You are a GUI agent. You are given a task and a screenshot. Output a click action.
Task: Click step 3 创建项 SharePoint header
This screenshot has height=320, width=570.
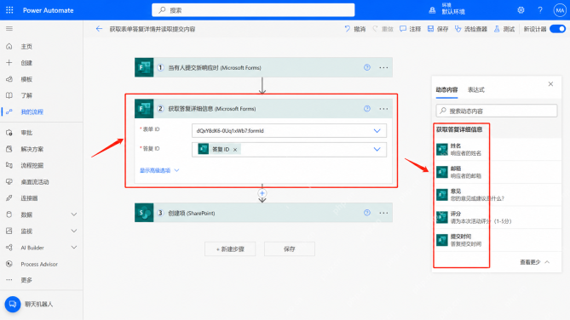[263, 213]
